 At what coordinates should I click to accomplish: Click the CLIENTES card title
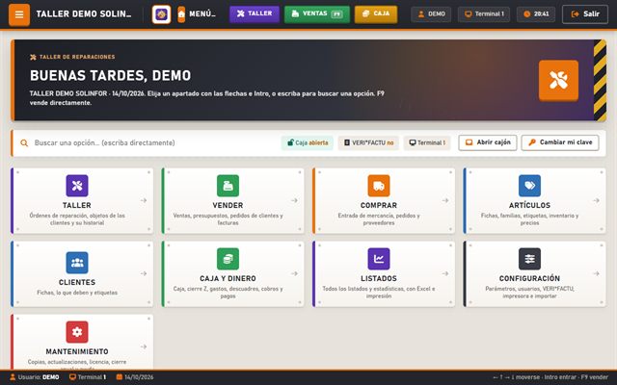[77, 282]
